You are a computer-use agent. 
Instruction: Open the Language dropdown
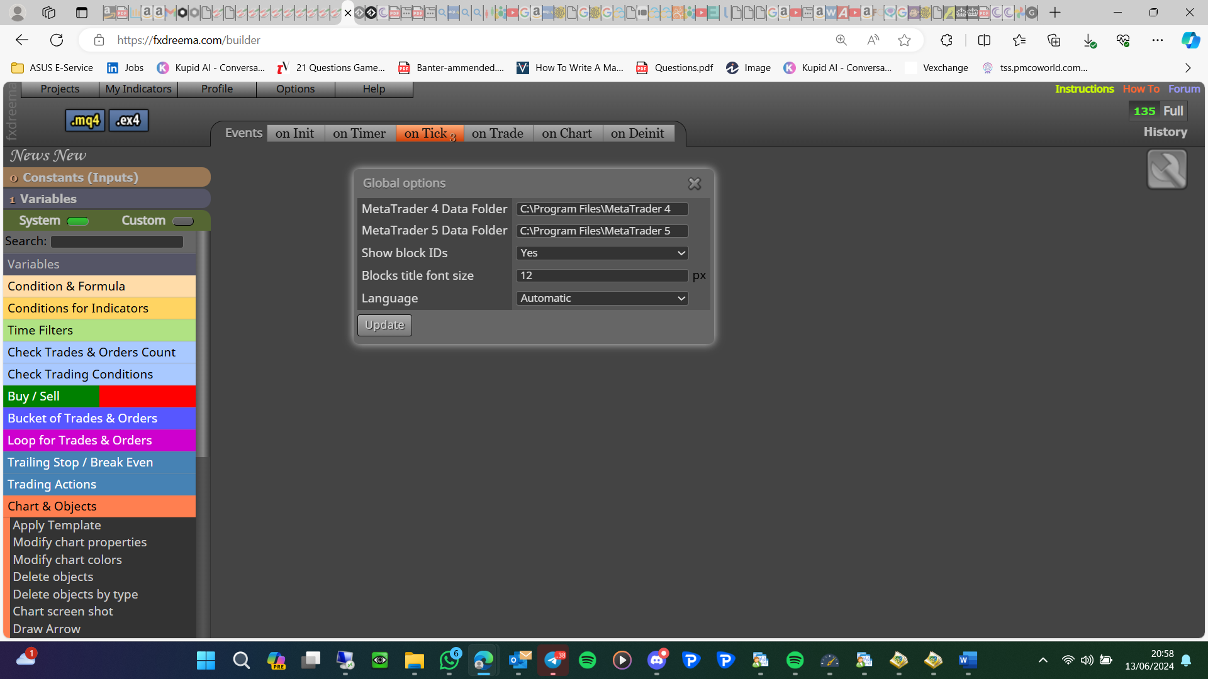click(602, 298)
